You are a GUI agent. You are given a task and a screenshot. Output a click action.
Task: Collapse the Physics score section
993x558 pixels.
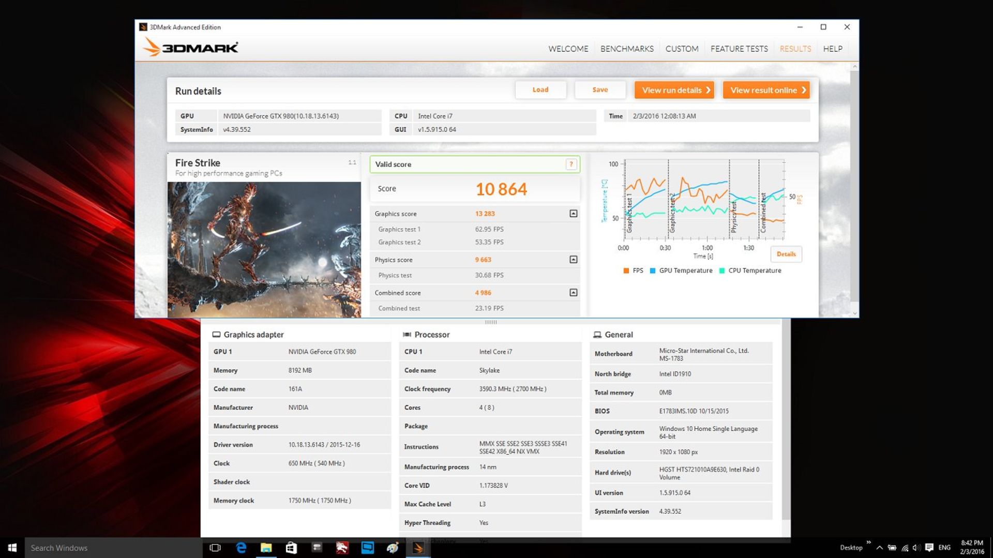coord(573,260)
